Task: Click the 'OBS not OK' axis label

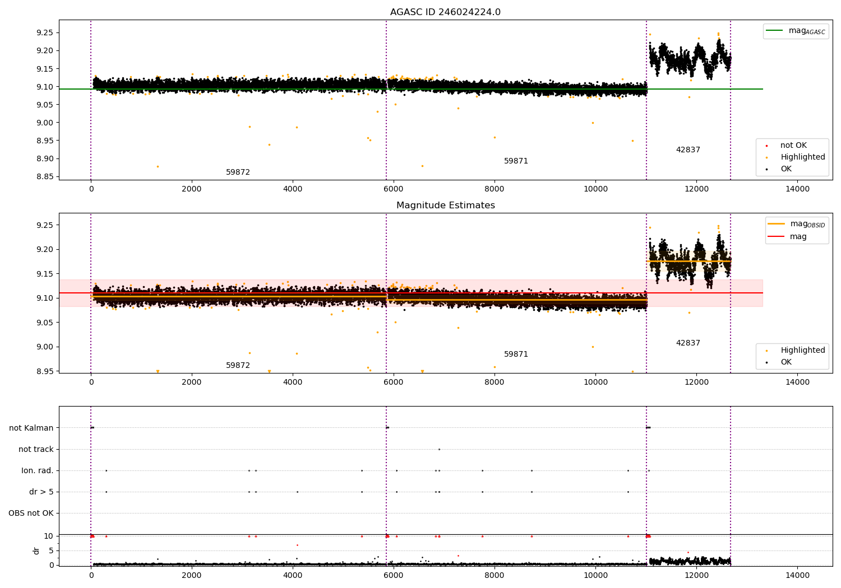Action: [x=31, y=514]
